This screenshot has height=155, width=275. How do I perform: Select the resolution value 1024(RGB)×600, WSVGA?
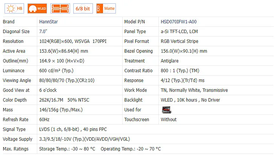point(64,41)
